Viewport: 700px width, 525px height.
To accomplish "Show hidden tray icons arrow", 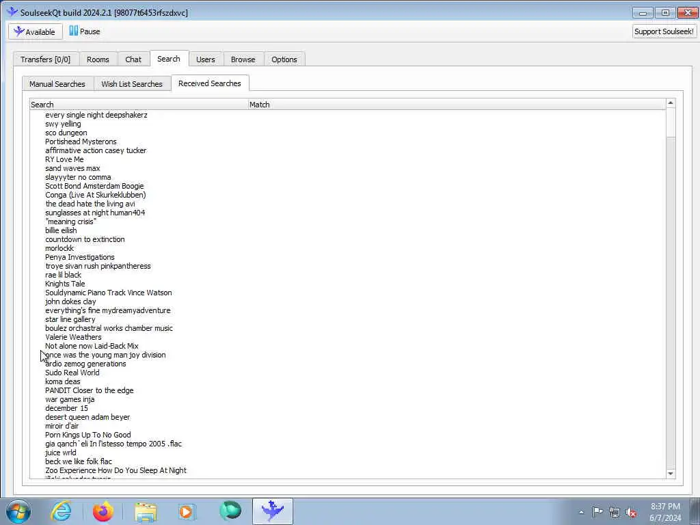I will (581, 512).
